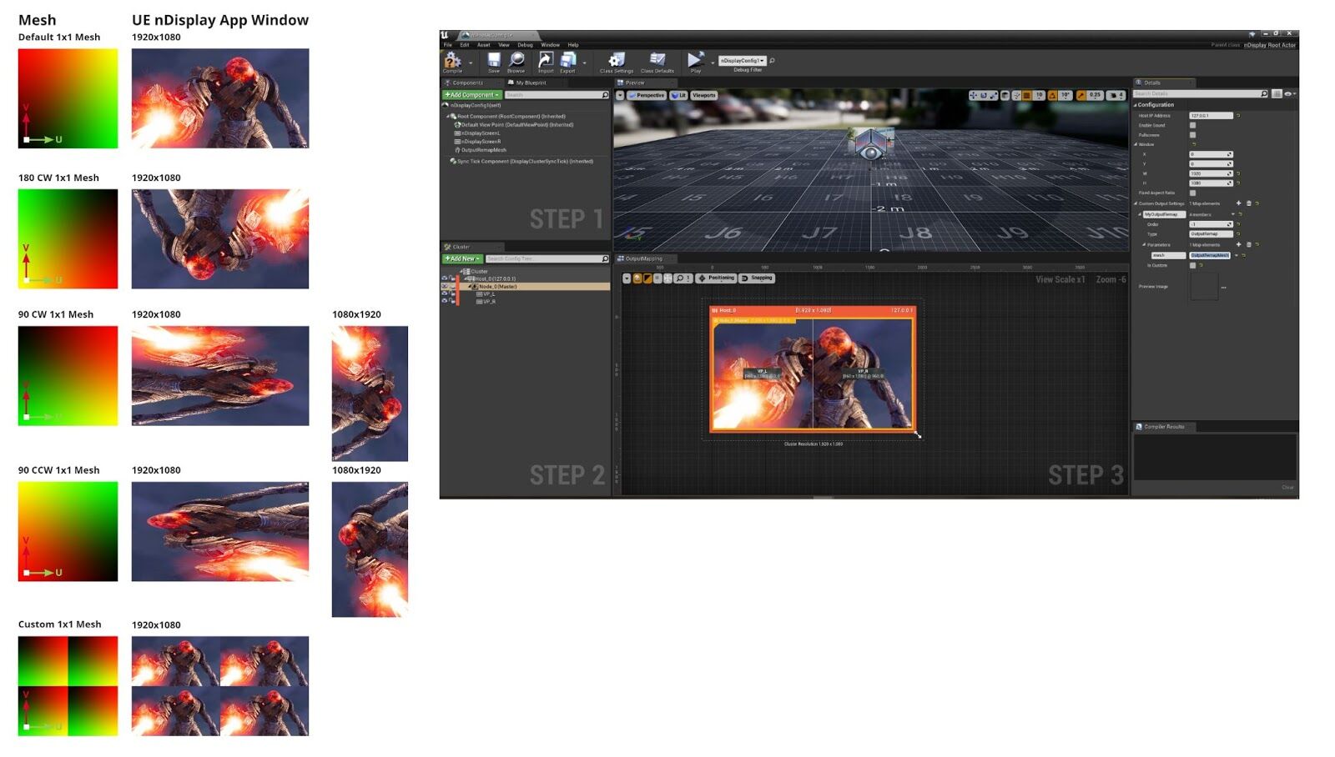Open the Asset menu

click(483, 45)
